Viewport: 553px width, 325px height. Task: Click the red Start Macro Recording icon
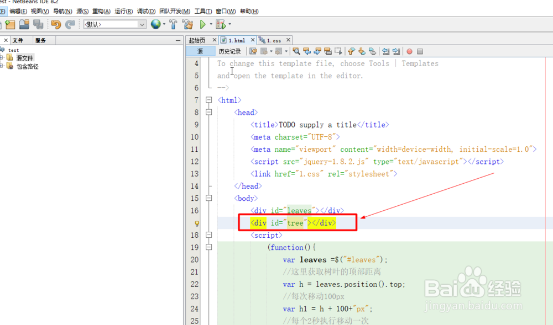(409, 51)
